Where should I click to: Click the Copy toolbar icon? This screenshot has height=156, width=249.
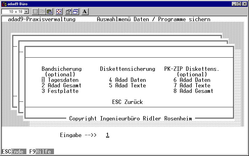pos(42,12)
